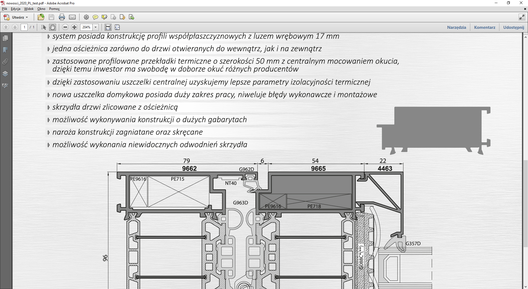The image size is (528, 289).
Task: Click the vertical scrollbar down arrow
Action: point(525,287)
